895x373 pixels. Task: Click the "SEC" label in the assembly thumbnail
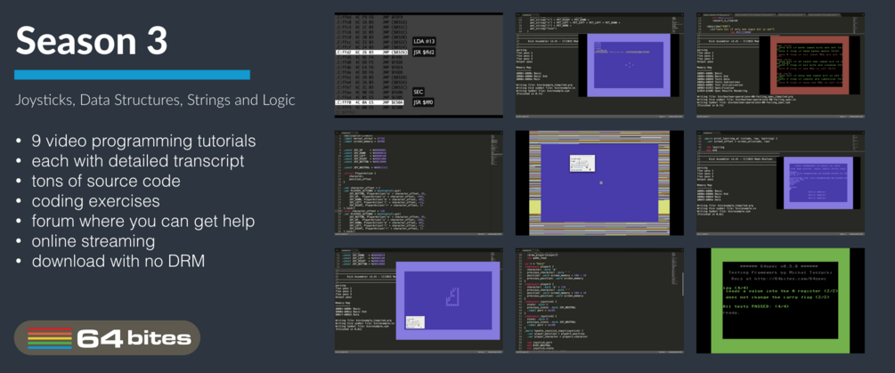[419, 92]
